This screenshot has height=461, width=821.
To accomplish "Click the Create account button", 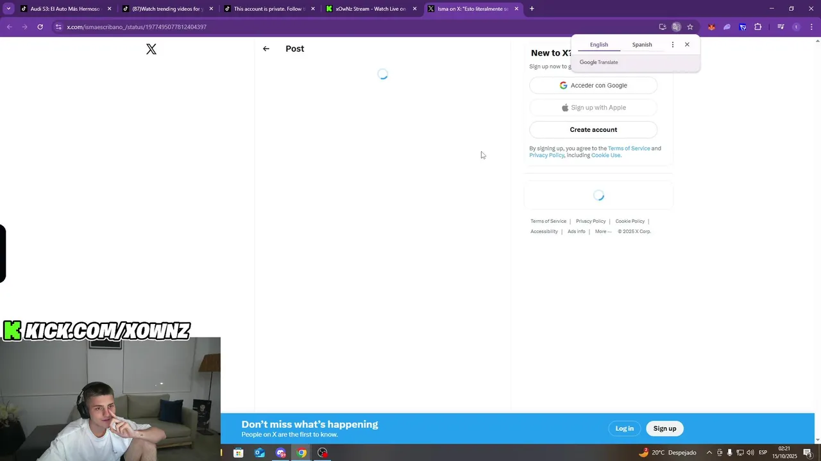I will coord(593,130).
